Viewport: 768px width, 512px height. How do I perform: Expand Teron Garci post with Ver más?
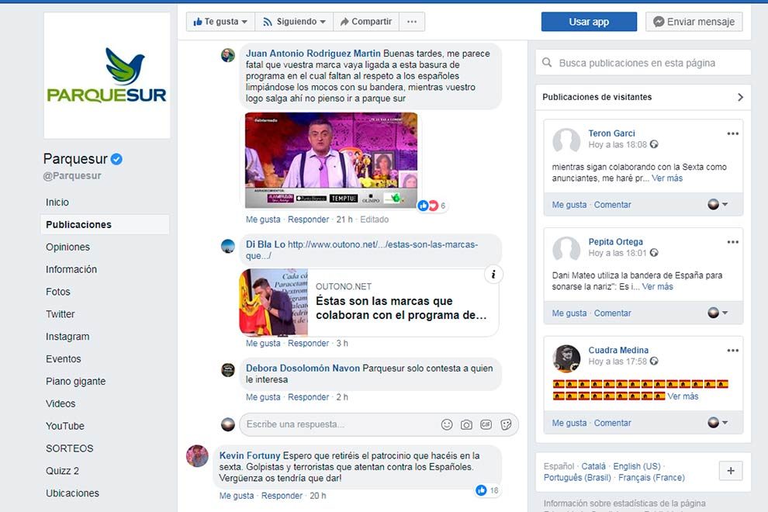(667, 178)
